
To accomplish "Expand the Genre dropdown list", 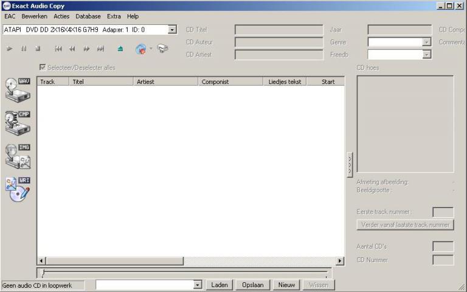I will click(426, 42).
